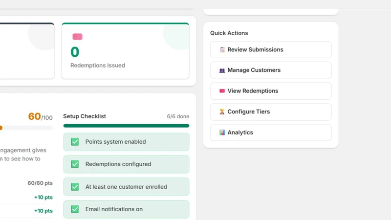The width and height of the screenshot is (391, 220).
Task: Click the green 0 redemptions count
Action: click(75, 52)
